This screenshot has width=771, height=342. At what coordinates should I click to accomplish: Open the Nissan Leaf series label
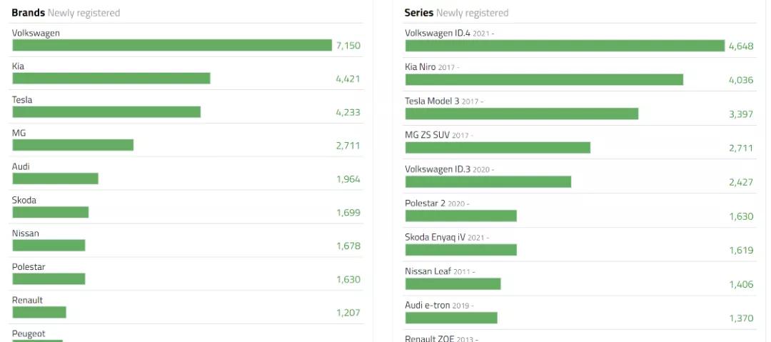tap(427, 271)
